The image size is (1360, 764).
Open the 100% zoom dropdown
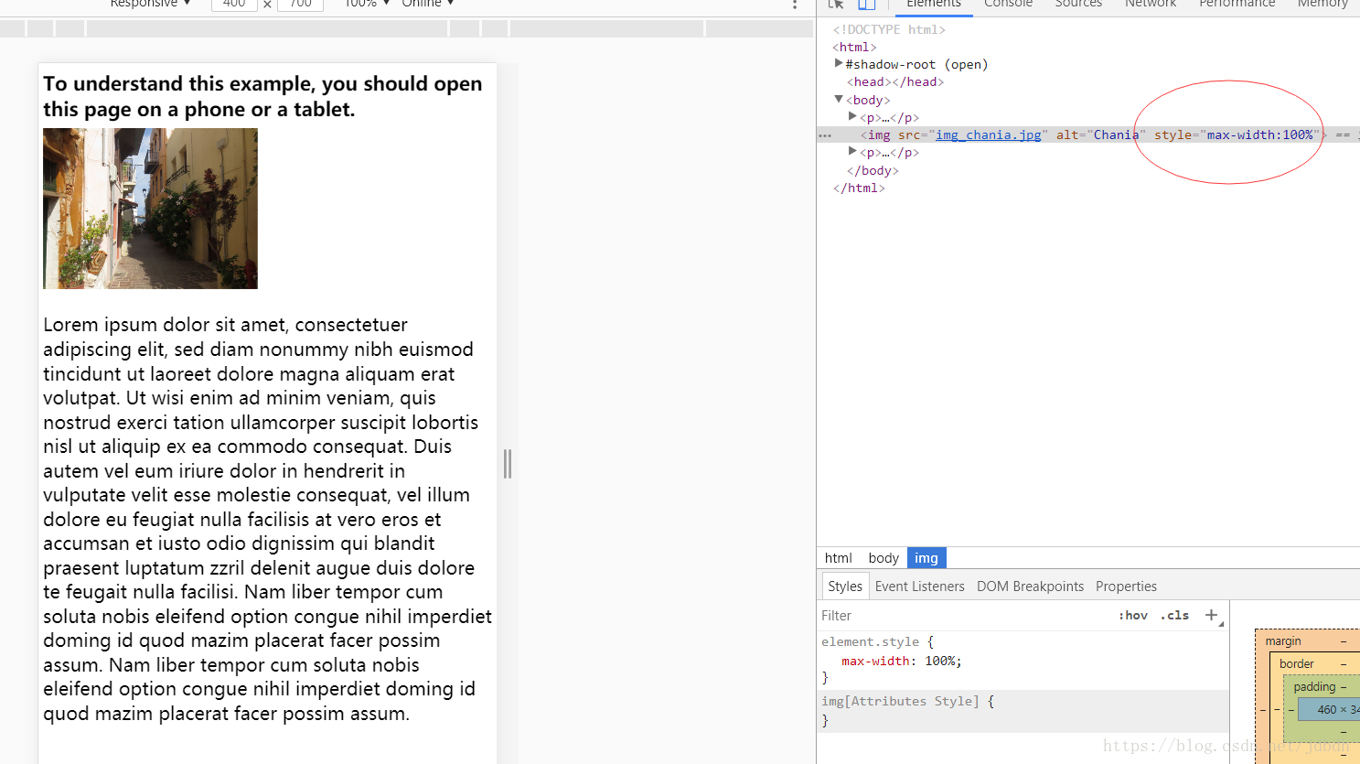point(365,4)
